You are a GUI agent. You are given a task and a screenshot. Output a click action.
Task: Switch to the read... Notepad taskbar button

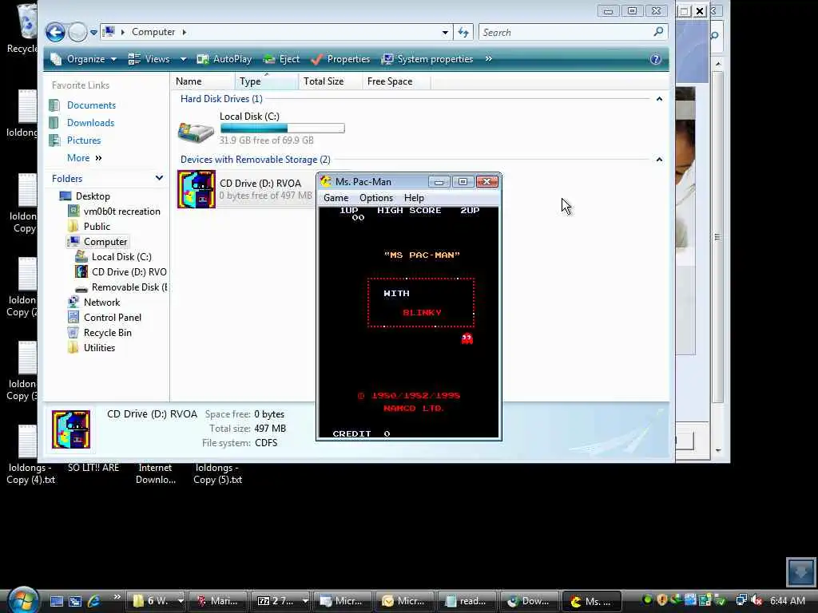[x=467, y=601]
